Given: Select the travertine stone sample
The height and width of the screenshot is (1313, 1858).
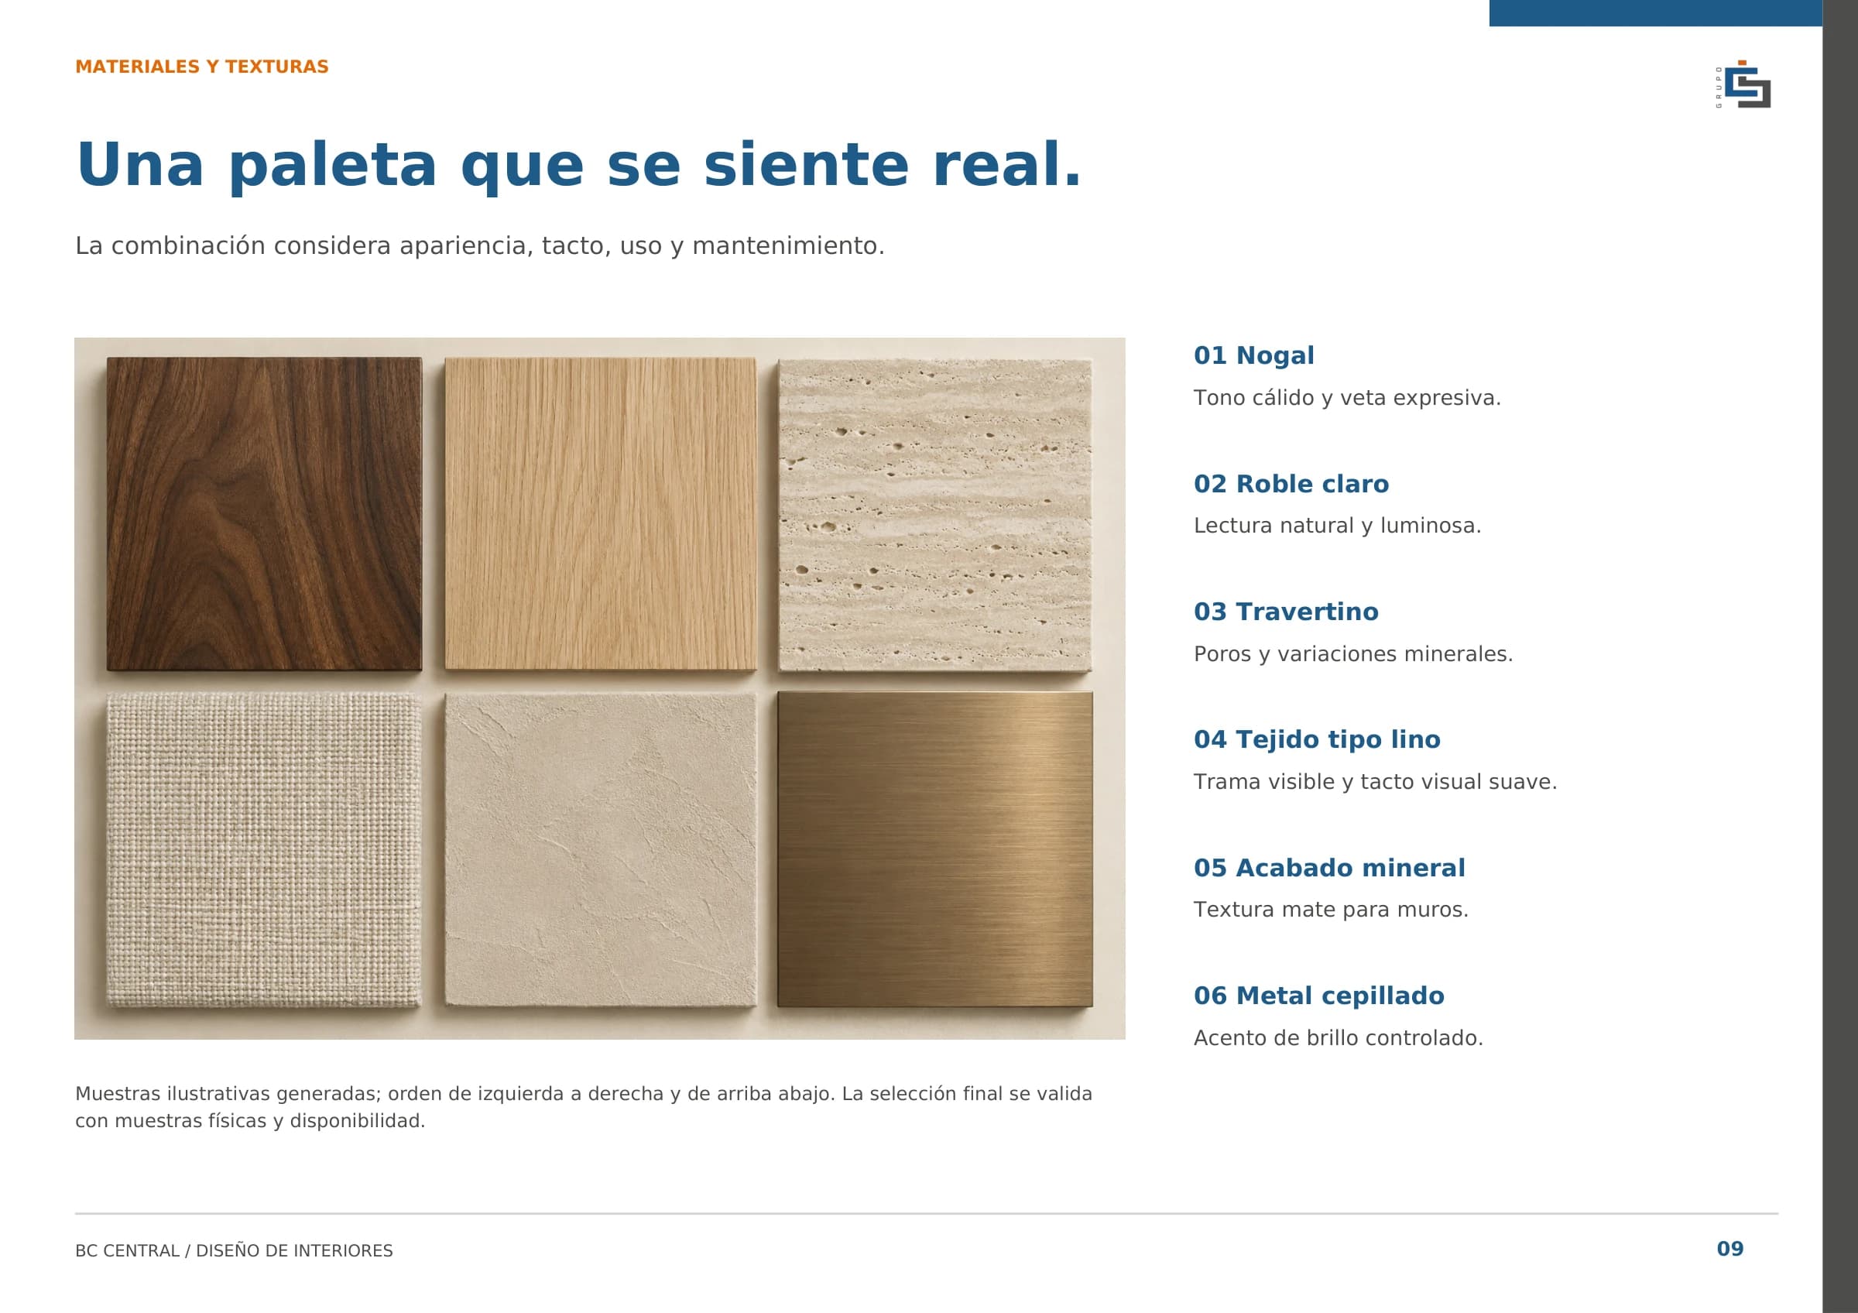Looking at the screenshot, I should [934, 516].
